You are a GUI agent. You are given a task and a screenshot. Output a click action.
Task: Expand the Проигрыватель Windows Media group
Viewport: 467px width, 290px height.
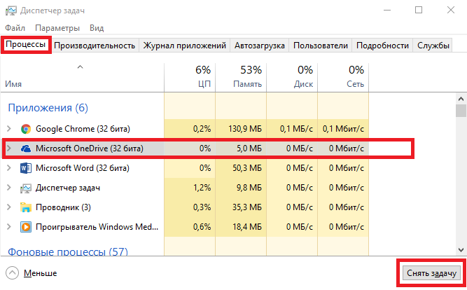point(9,227)
